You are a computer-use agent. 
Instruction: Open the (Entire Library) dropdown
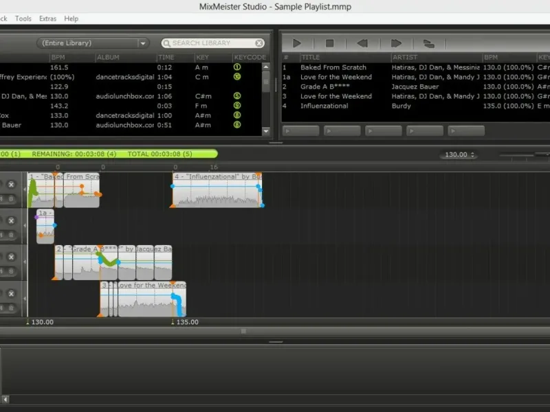click(93, 43)
